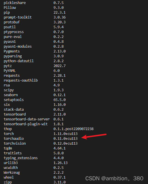The width and height of the screenshot is (148, 184).
Task: Select the torchaudio package name
Action: tap(14, 139)
